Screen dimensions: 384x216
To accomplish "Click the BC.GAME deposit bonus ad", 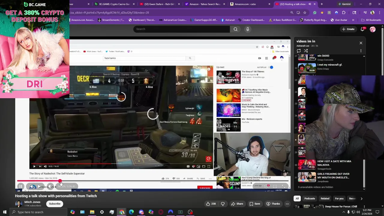I will (34, 49).
